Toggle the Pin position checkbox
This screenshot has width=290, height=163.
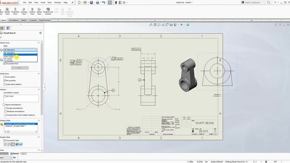click(5, 81)
